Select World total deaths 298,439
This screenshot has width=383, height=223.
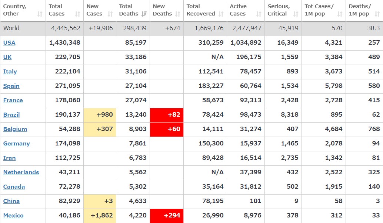(135, 28)
